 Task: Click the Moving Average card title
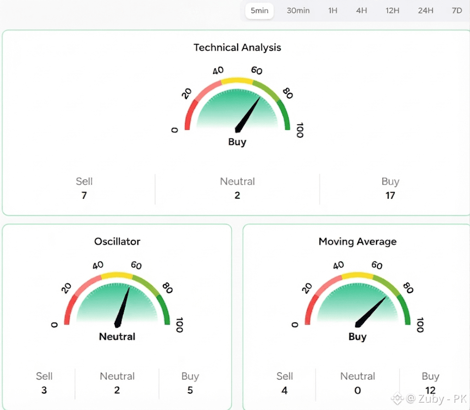(x=357, y=241)
